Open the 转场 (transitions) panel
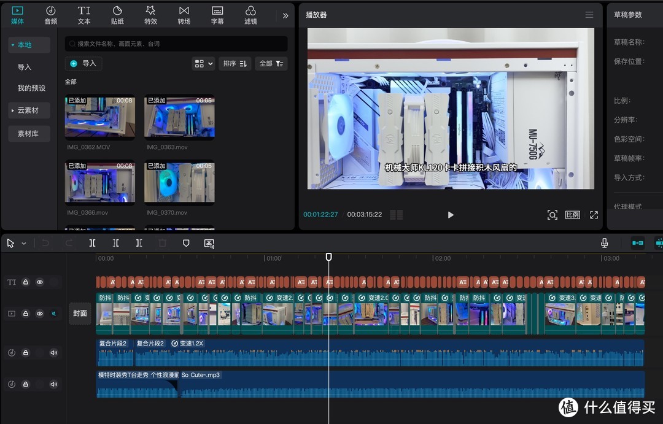The height and width of the screenshot is (424, 663). (x=184, y=15)
